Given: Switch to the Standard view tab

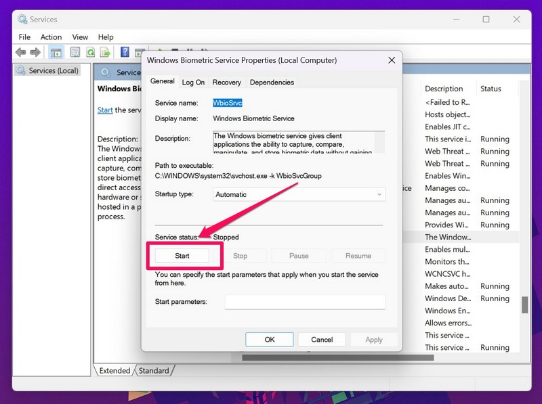Looking at the screenshot, I should click(x=154, y=371).
